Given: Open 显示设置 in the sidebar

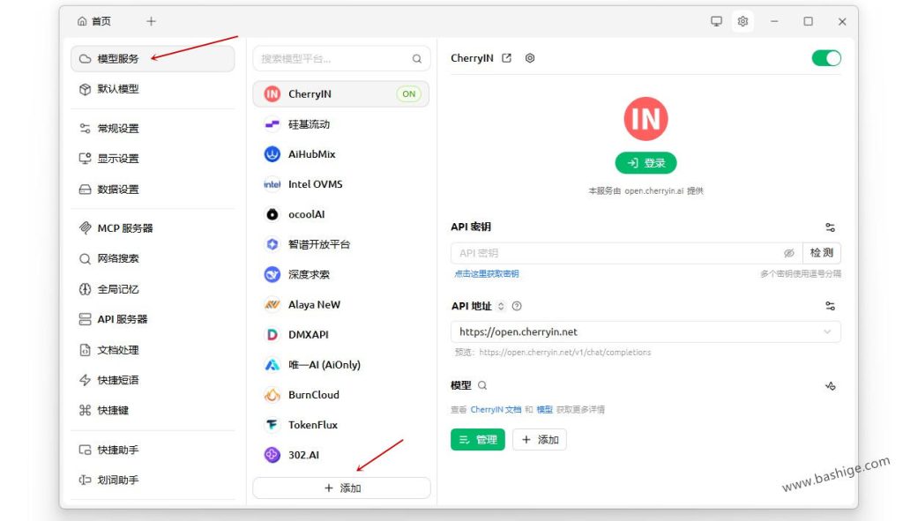Looking at the screenshot, I should point(153,159).
